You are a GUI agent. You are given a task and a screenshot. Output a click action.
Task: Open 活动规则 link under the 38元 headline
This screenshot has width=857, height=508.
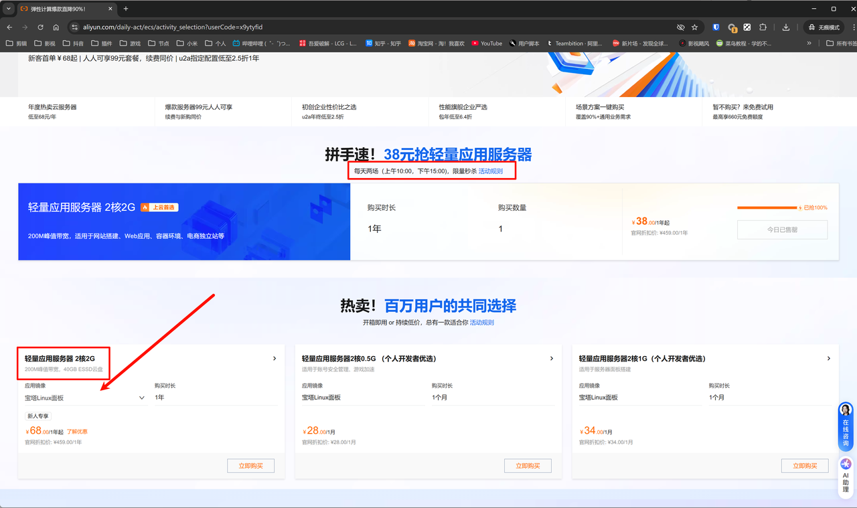pos(490,171)
